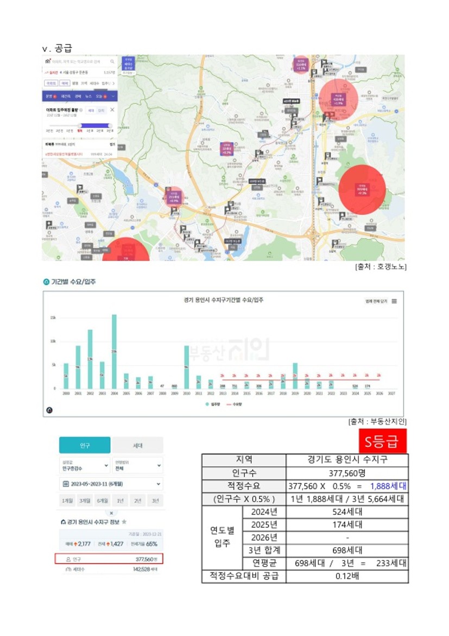Open the 2023-05~2023-11 date range dropdown

(x=111, y=484)
